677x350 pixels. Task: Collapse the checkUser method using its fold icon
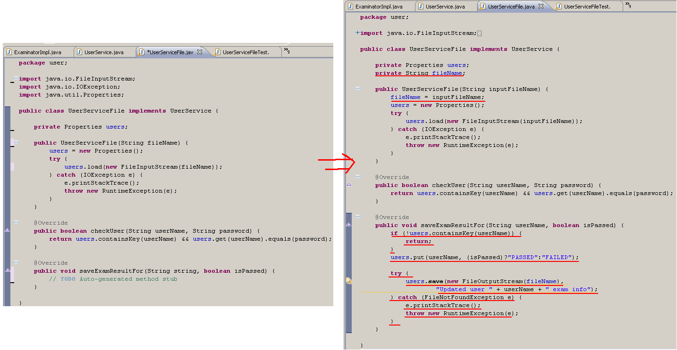[x=357, y=176]
